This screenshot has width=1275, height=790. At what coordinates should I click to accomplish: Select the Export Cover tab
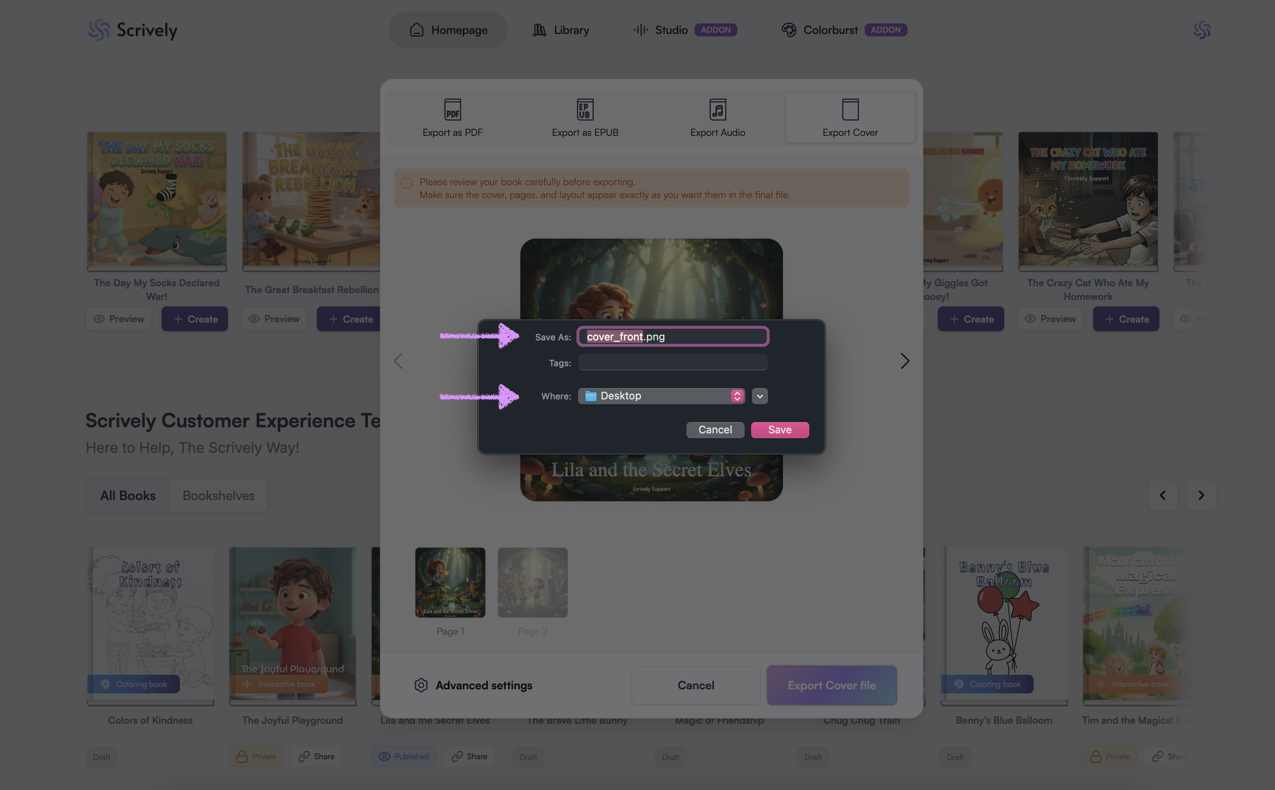click(x=850, y=118)
